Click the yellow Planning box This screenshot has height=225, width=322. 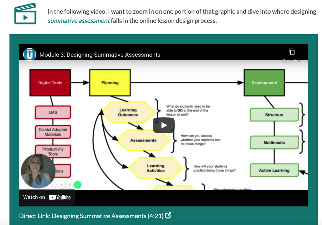coord(110,83)
